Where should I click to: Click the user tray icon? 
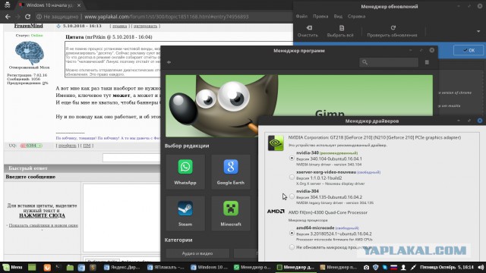click(x=403, y=267)
